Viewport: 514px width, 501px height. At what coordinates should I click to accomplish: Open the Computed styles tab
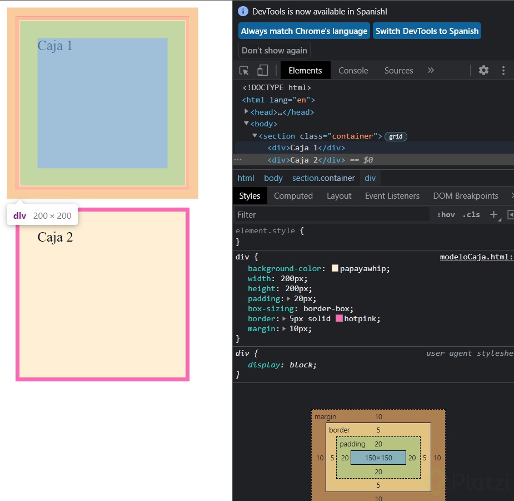click(x=293, y=195)
